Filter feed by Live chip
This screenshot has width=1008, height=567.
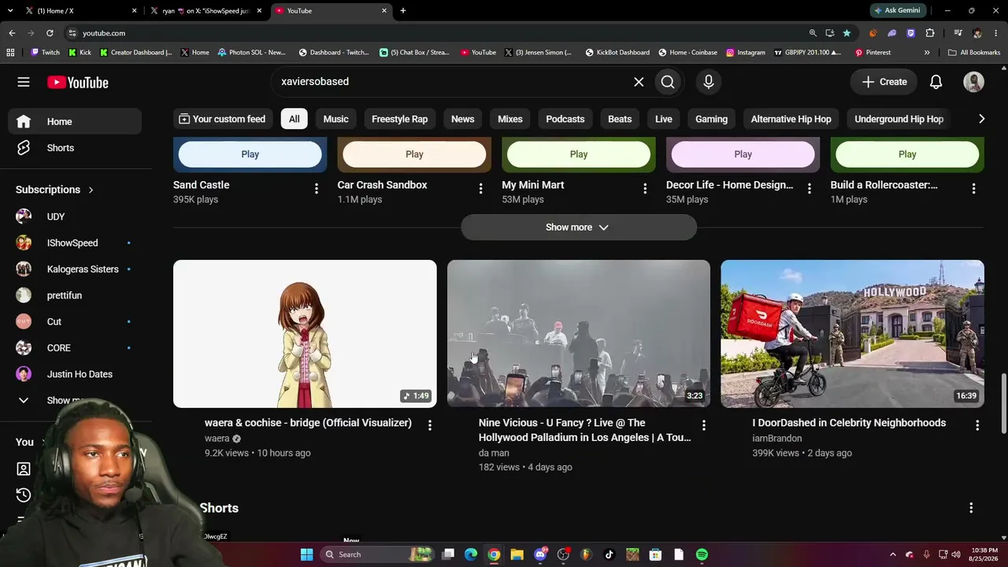tap(664, 119)
